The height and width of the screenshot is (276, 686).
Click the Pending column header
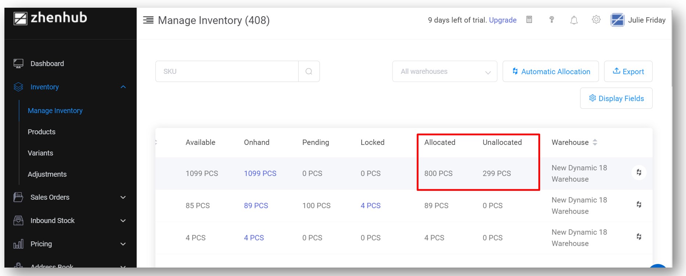[x=316, y=142]
